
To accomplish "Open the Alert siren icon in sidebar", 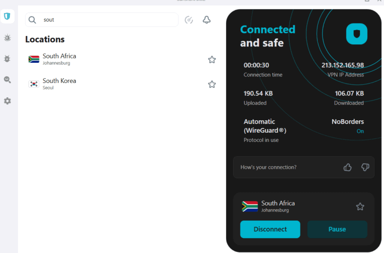I will coord(7,37).
